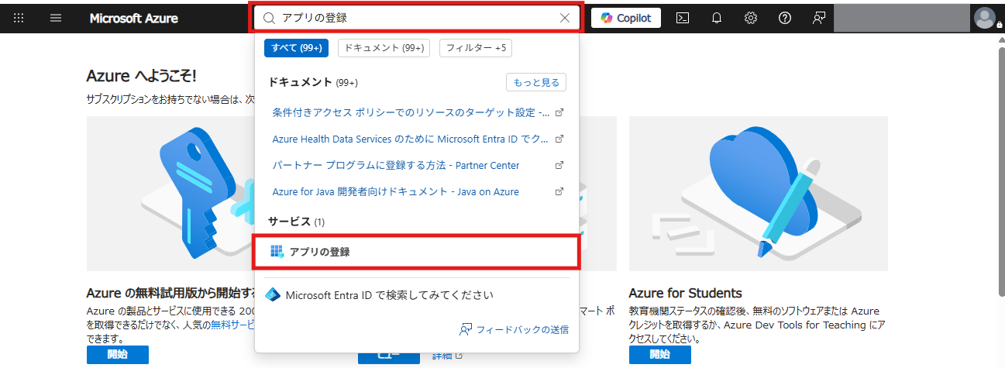
Task: Select アプリの登録 service result
Action: [x=416, y=252]
